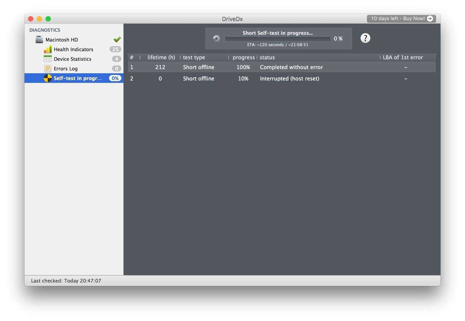Image resolution: width=465 pixels, height=321 pixels.
Task: Select Health Indicators in the sidebar
Action: tap(74, 49)
